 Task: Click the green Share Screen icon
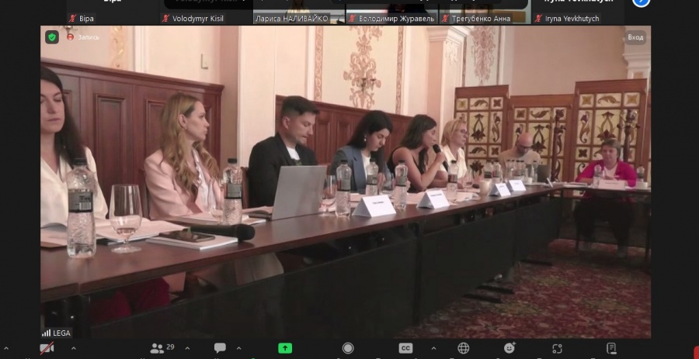[285, 348]
